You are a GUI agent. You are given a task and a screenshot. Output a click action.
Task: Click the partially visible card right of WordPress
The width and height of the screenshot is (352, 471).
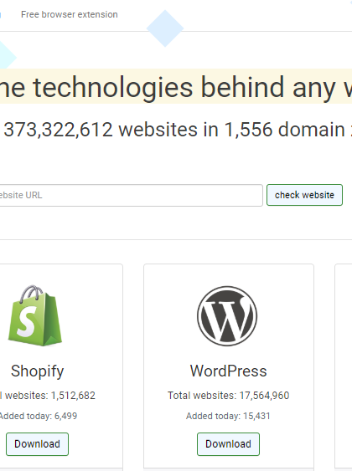tap(344, 366)
